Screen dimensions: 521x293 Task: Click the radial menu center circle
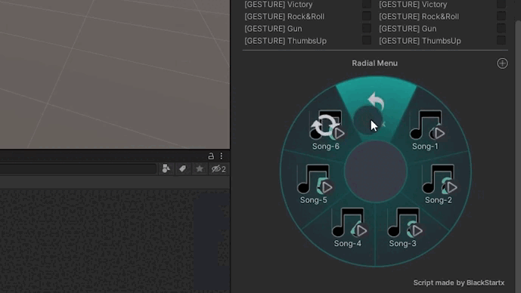[376, 171]
